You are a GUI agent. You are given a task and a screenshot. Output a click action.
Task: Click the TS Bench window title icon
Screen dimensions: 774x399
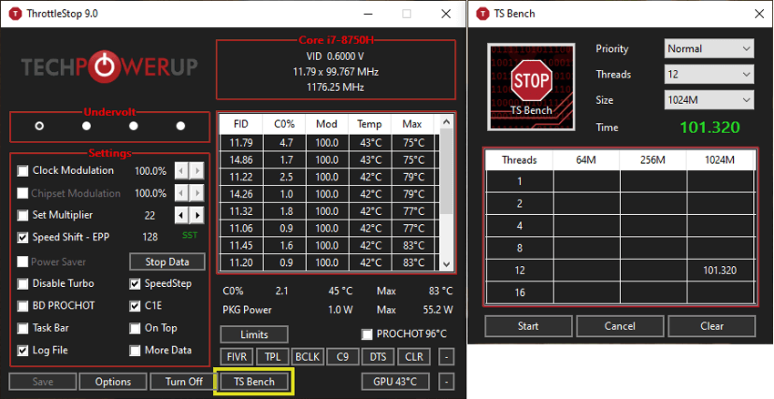[x=482, y=14]
